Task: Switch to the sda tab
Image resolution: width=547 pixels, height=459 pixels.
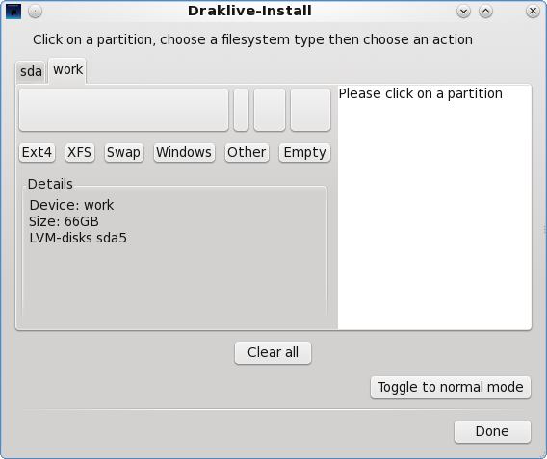Action: [31, 72]
